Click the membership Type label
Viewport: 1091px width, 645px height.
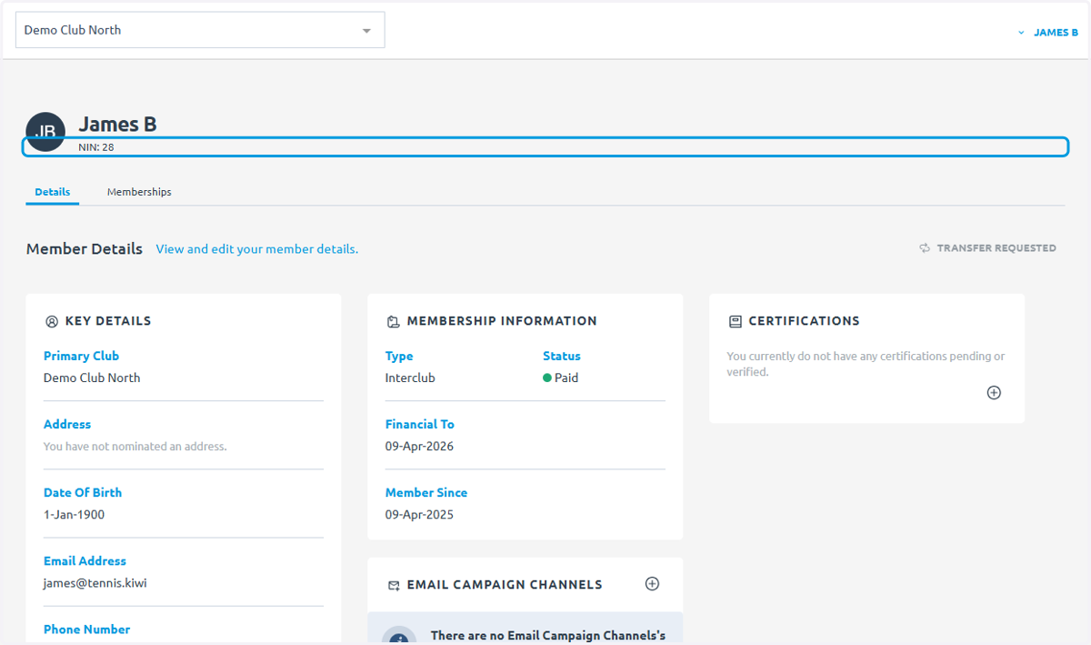click(x=399, y=356)
